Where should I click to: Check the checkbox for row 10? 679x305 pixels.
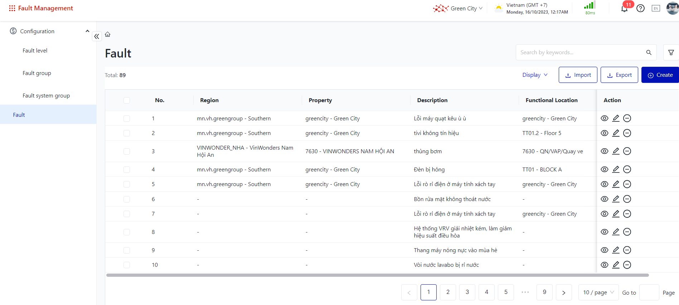(127, 265)
